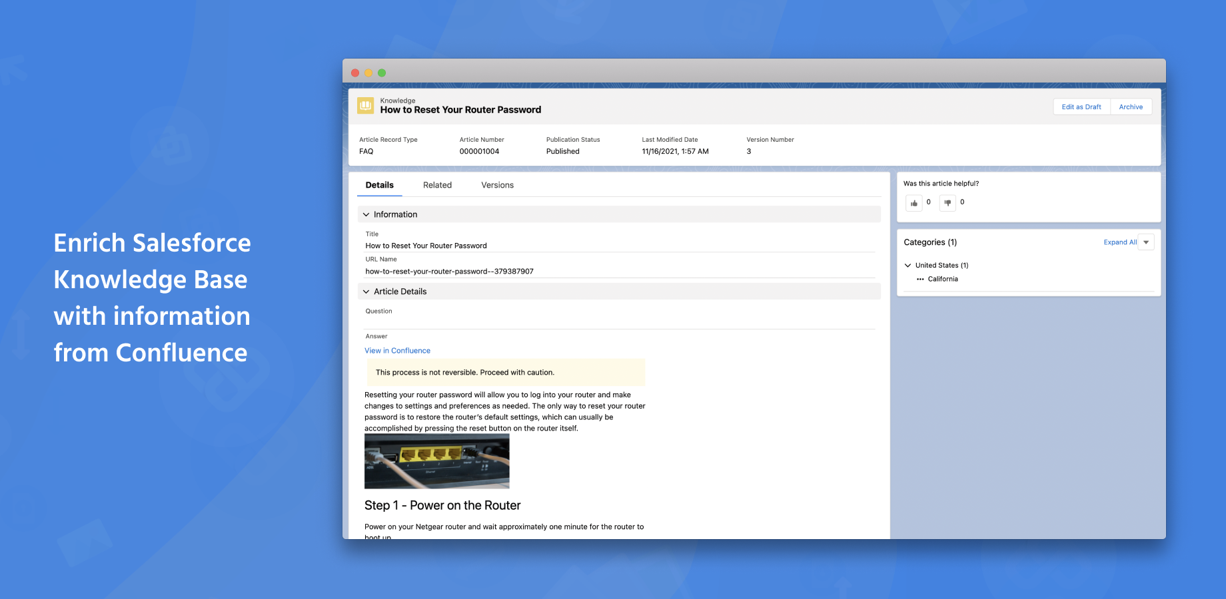The image size is (1226, 599).
Task: Click the 11/16/2021, 1:57 AM date
Action: click(x=675, y=152)
